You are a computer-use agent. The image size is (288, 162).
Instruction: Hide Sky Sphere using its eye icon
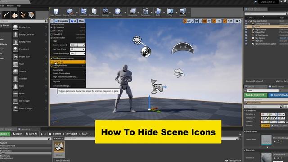coord(246,38)
